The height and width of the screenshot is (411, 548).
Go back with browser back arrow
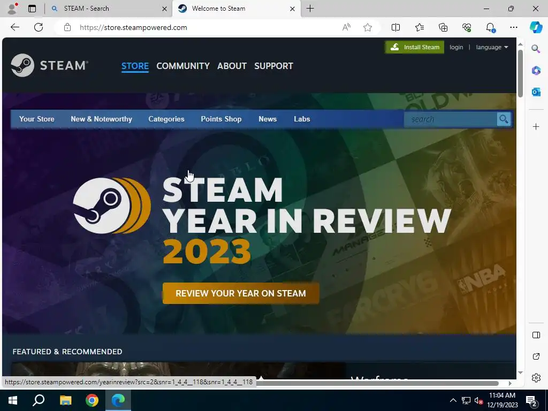click(14, 27)
